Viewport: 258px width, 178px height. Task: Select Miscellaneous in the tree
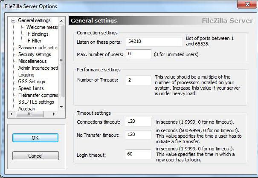(x=32, y=61)
